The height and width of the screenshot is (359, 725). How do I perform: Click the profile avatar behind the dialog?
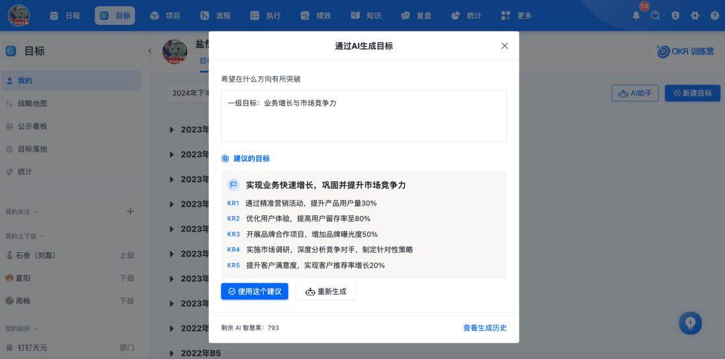tap(175, 52)
